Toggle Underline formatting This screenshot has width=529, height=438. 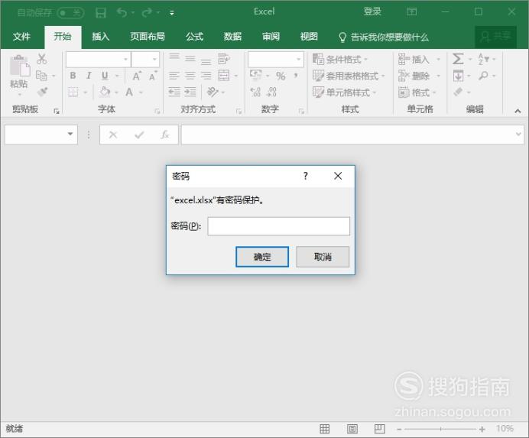point(105,76)
